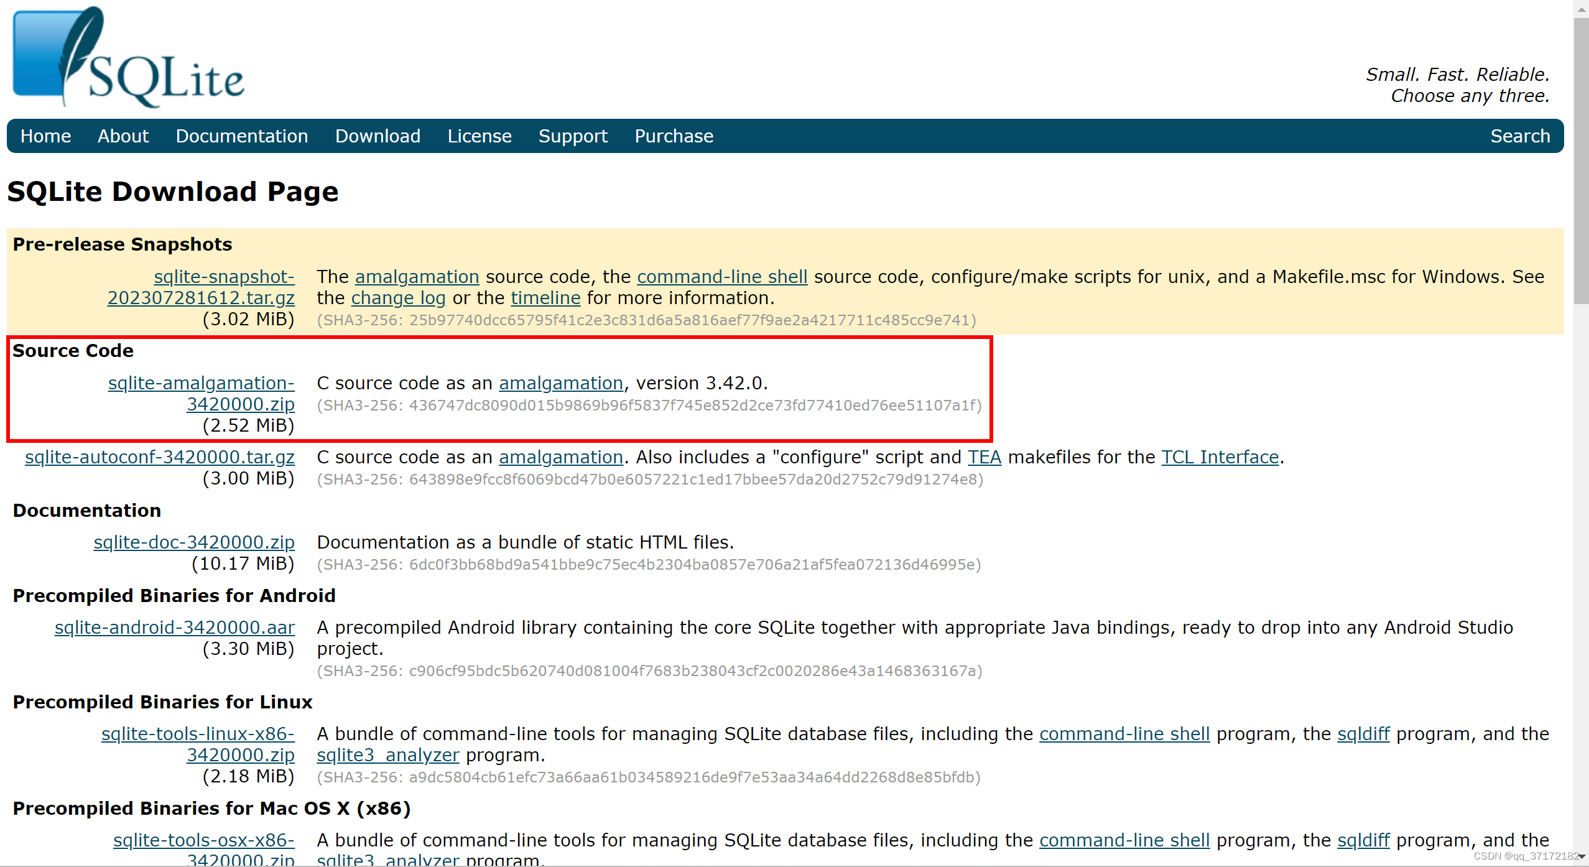Click the Download navigation tab

click(377, 136)
